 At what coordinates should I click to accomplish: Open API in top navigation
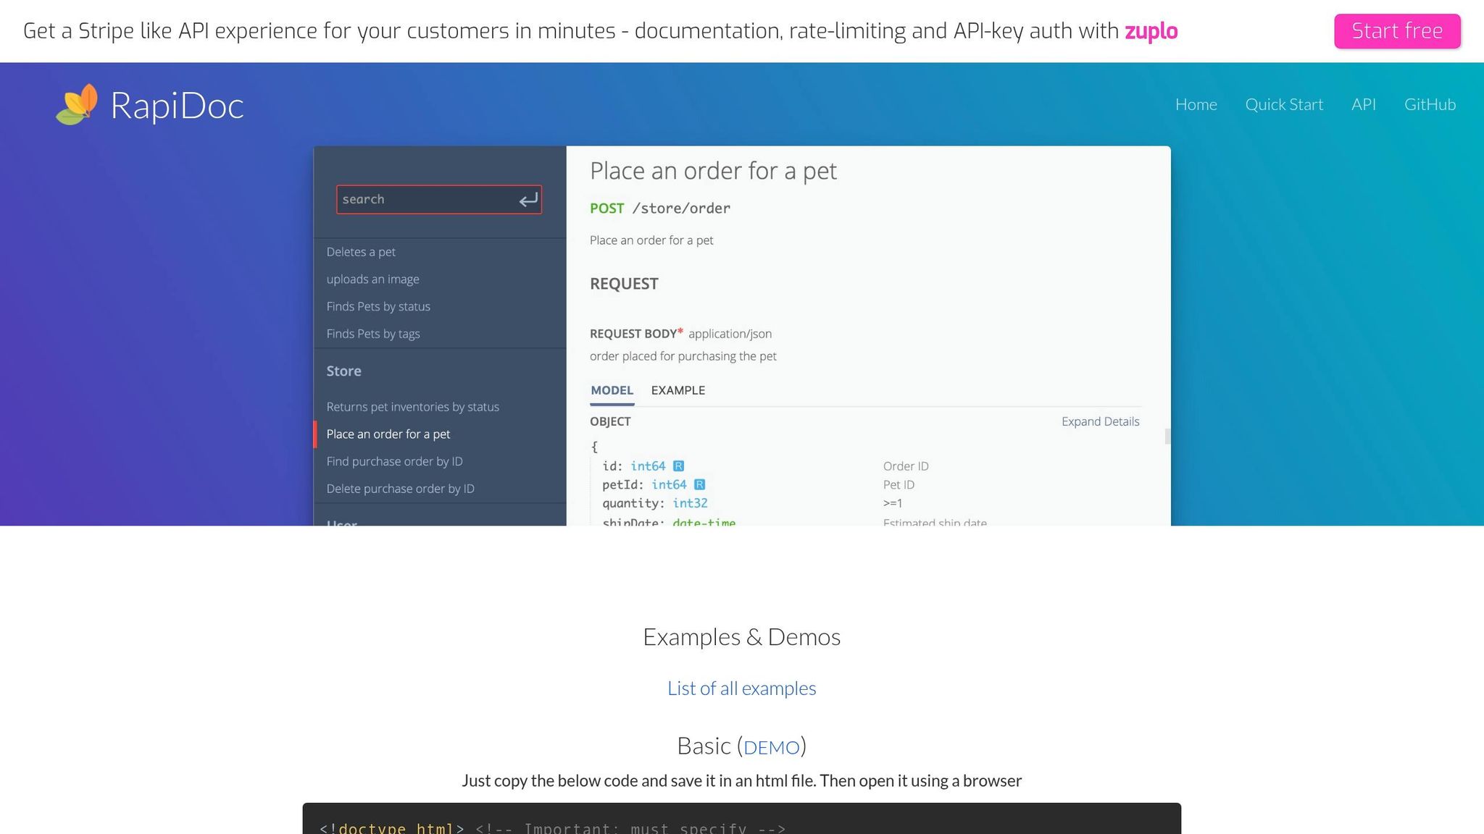[1364, 104]
